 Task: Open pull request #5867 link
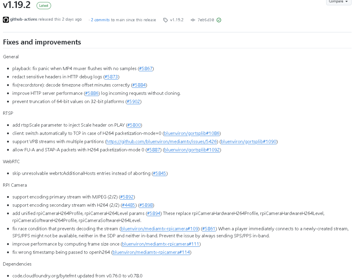click(x=146, y=68)
